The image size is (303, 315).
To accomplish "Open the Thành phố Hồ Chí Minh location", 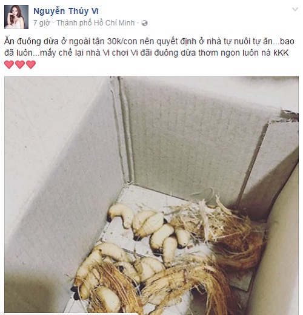I will pos(96,23).
